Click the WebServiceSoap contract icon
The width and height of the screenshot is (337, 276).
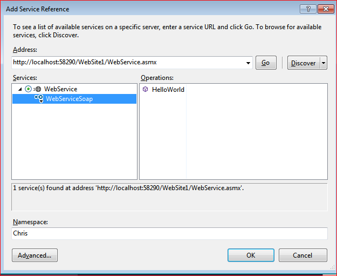pyautogui.click(x=39, y=99)
